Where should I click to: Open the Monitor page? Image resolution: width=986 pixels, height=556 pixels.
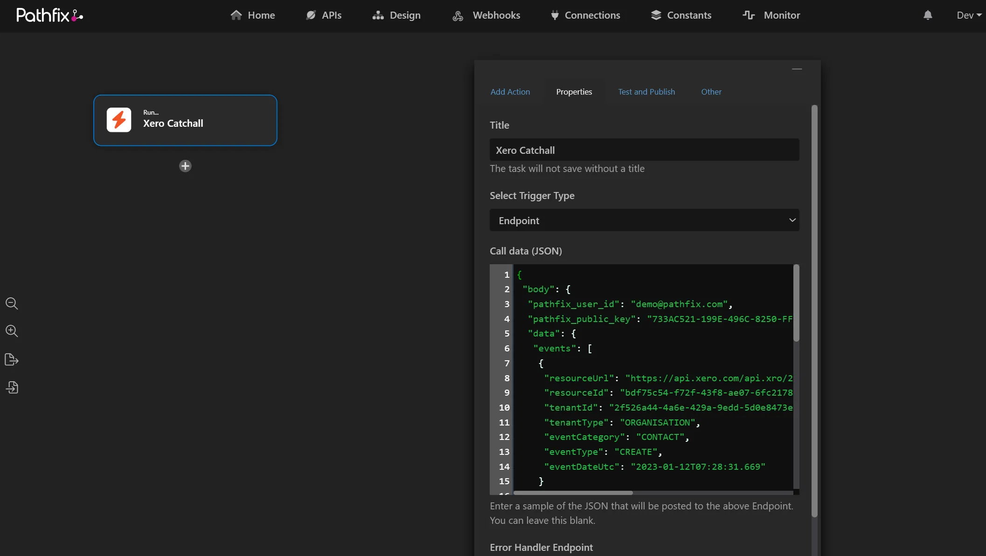(771, 15)
